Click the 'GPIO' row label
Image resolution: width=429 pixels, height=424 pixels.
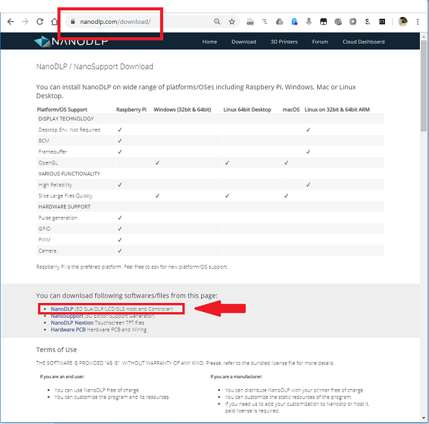point(45,228)
